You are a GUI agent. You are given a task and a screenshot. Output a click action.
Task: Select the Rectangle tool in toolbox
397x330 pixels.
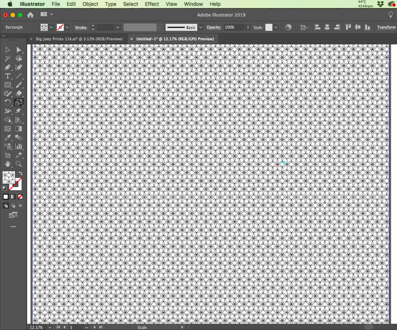click(8, 85)
